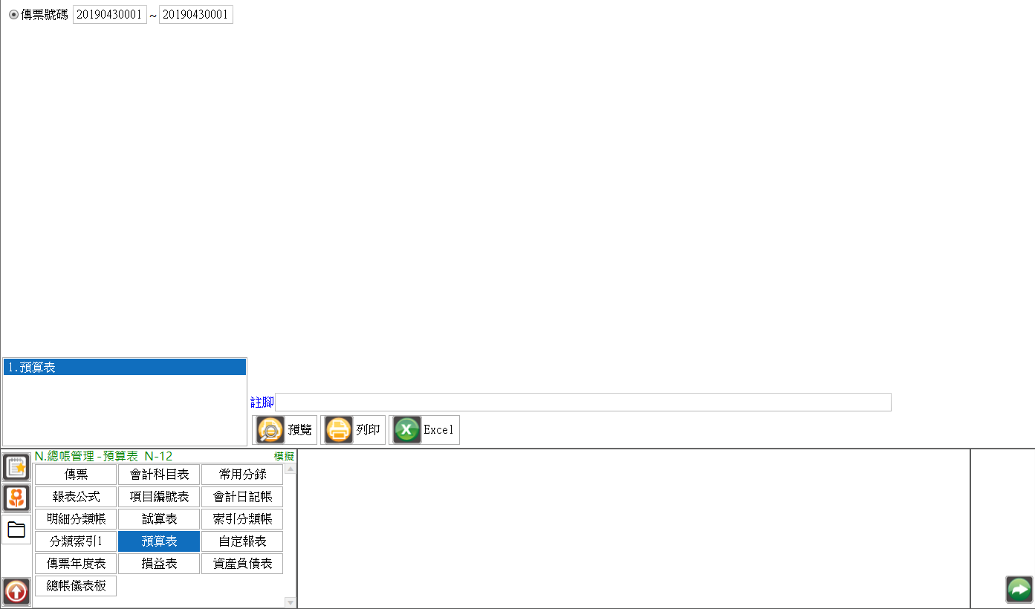Click the orange flower sidebar icon
Viewport: 1035px width, 609px height.
[16, 498]
